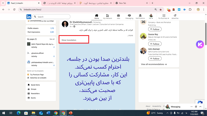Click the Jobs briefcase icon
The width and height of the screenshot is (207, 116).
(118, 16)
